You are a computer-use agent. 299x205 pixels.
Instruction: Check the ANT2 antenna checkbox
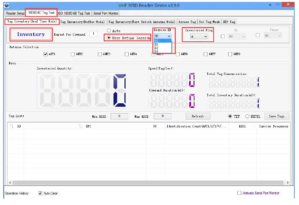point(73,54)
